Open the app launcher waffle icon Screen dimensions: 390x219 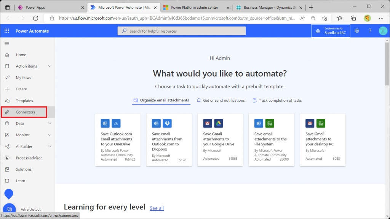pos(7,31)
